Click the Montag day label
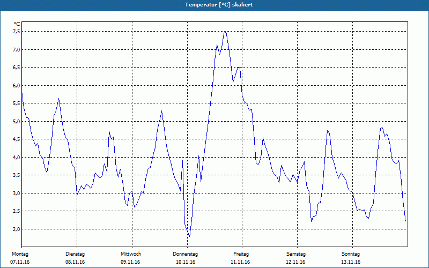This screenshot has height=268, width=429. (x=20, y=254)
